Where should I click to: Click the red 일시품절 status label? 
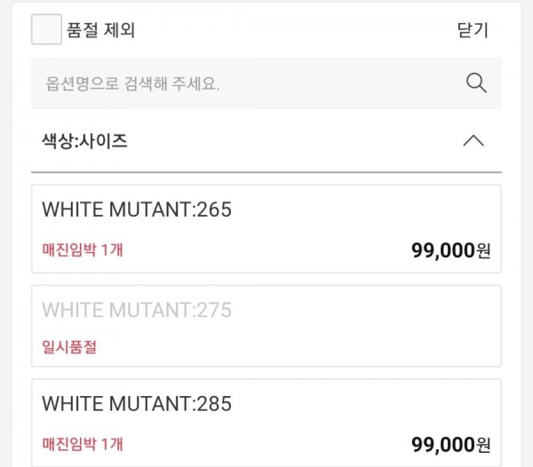[69, 347]
